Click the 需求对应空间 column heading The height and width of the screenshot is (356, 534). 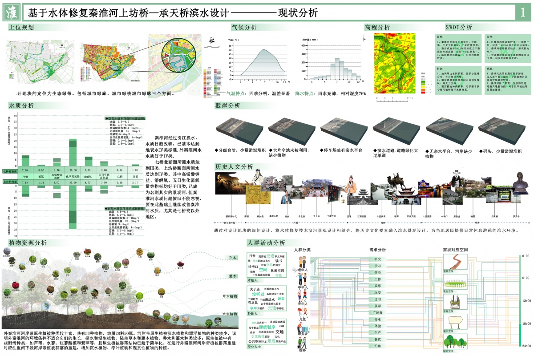pos(455,250)
